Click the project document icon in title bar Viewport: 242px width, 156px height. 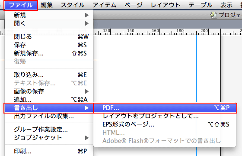[213, 15]
